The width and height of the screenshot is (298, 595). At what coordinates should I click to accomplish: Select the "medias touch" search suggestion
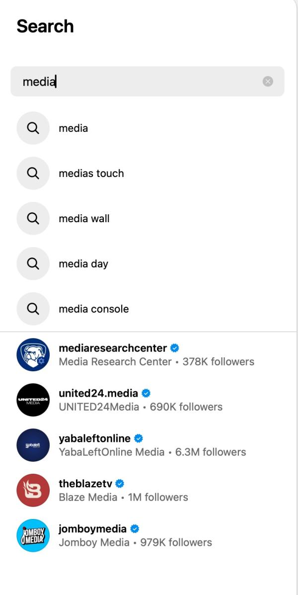[91, 173]
